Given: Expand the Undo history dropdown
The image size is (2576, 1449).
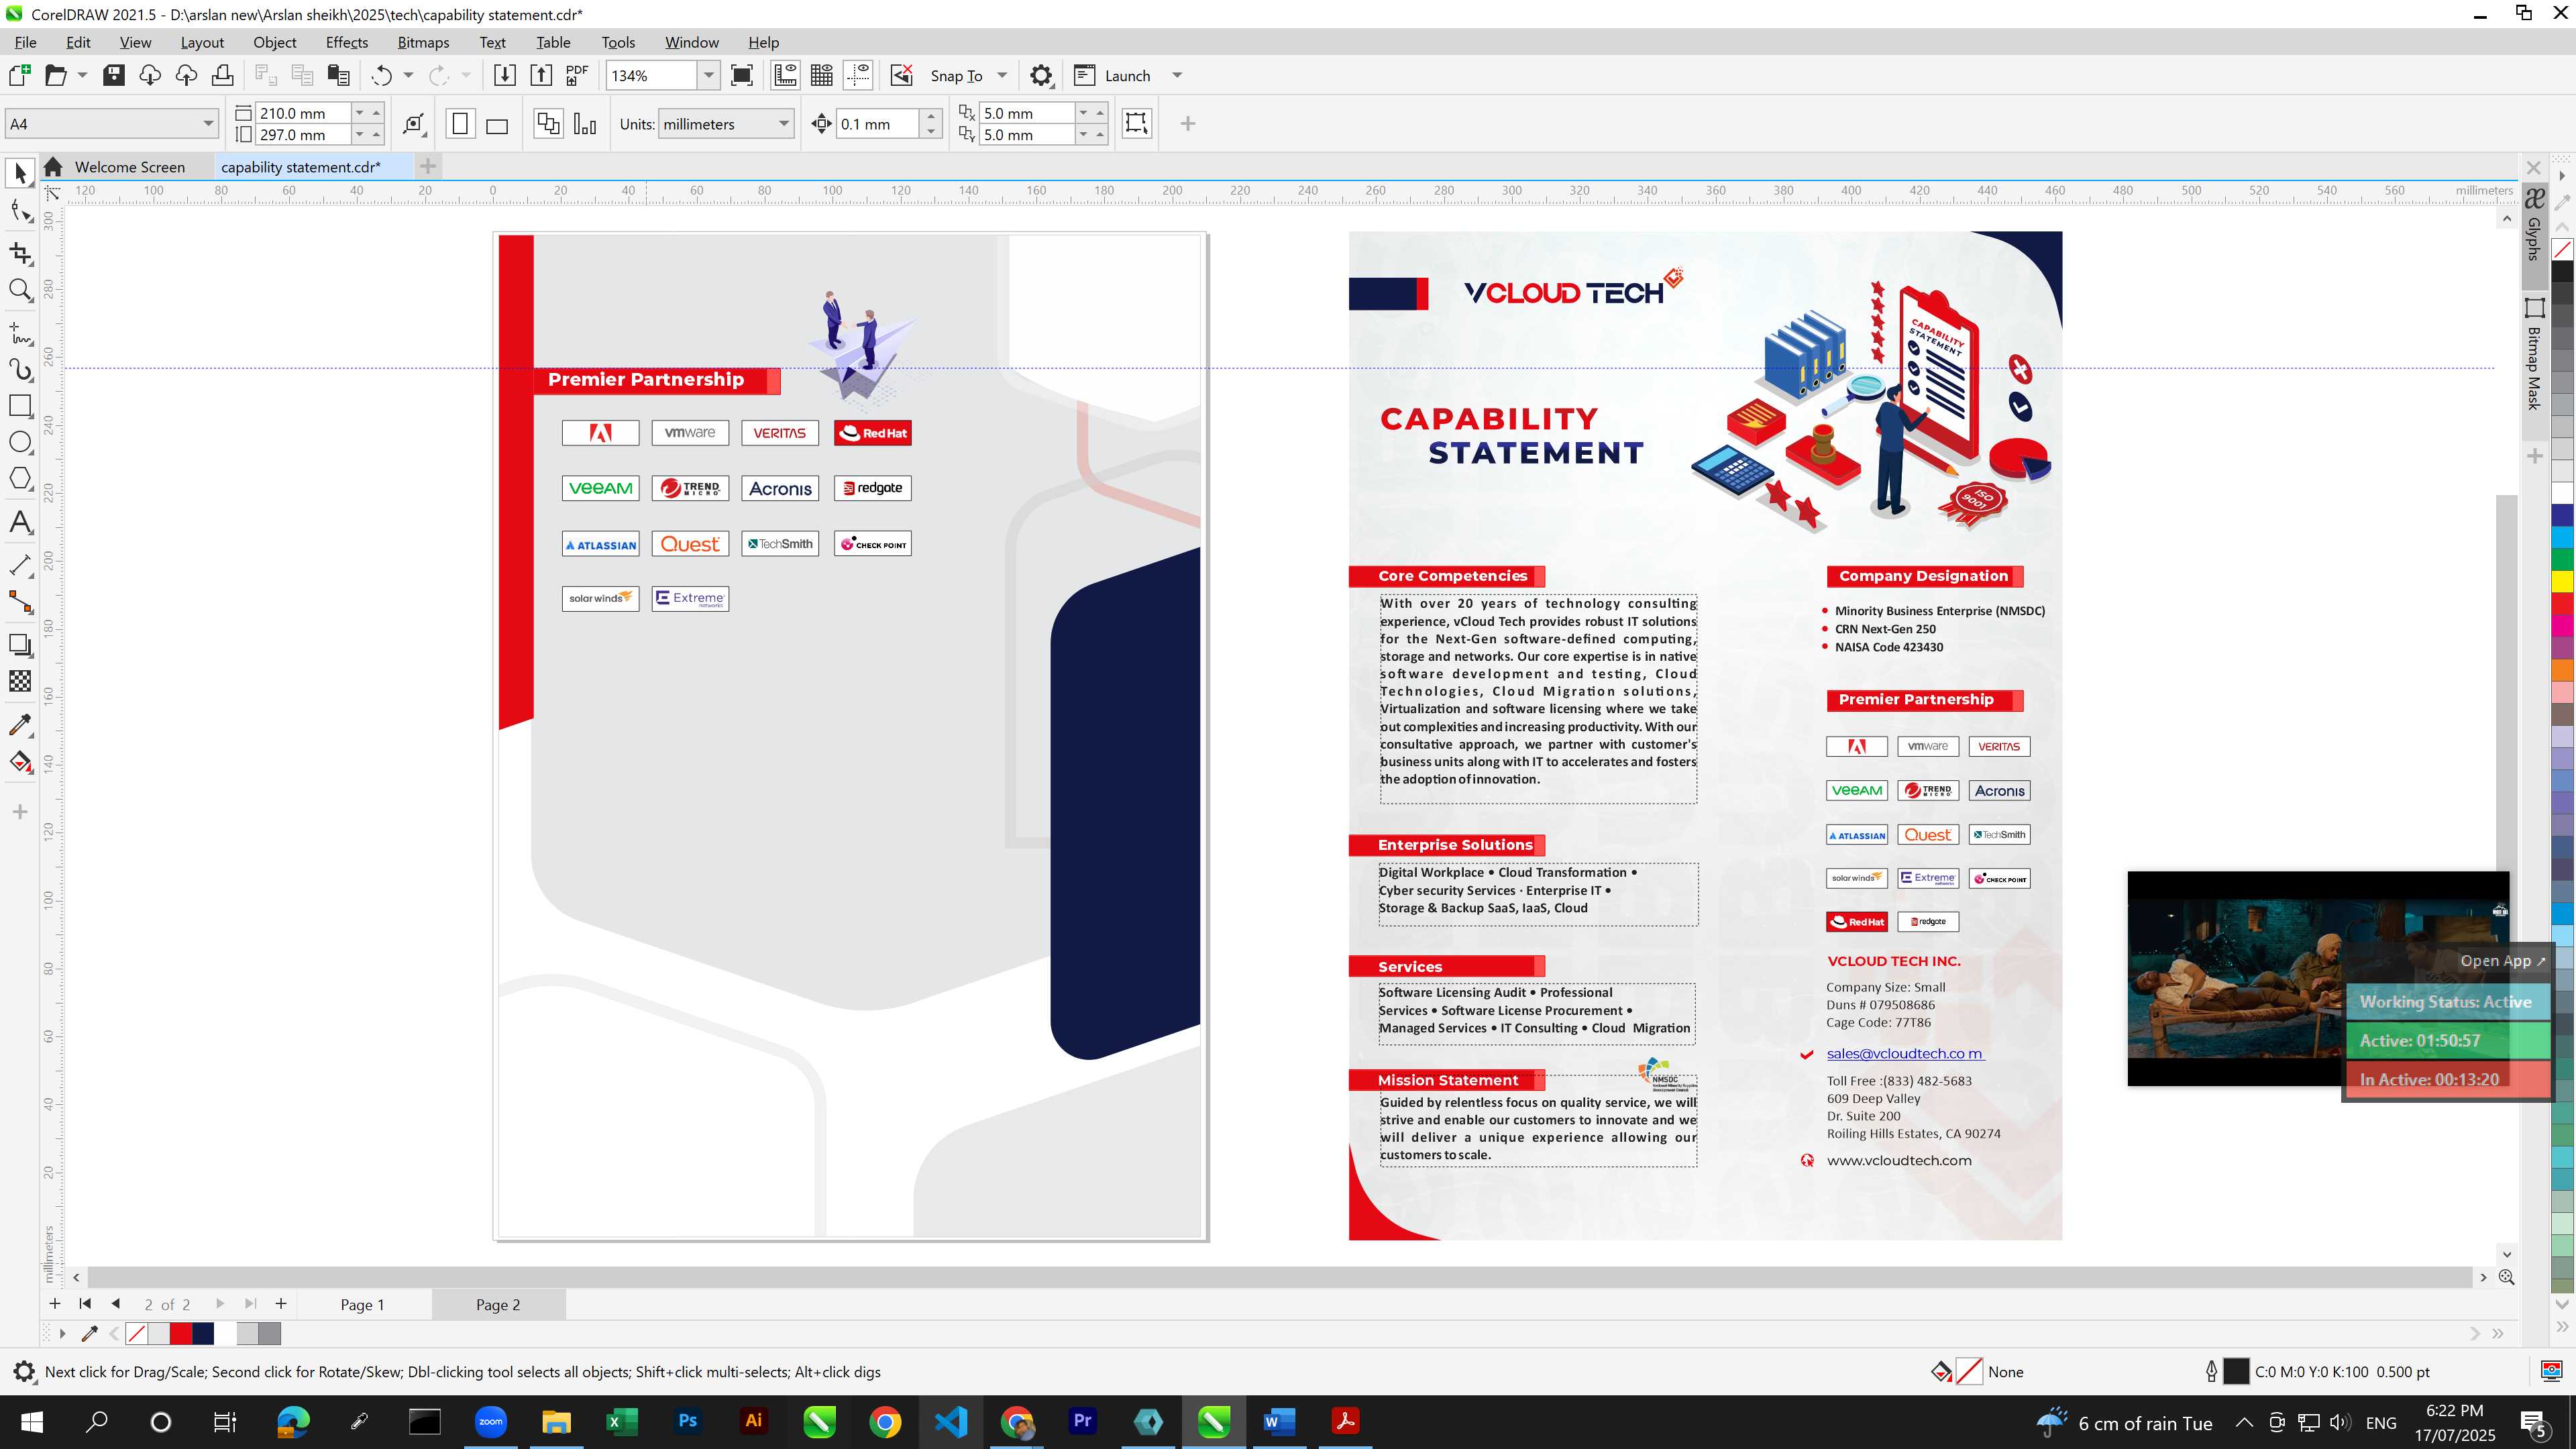Looking at the screenshot, I should tap(408, 75).
